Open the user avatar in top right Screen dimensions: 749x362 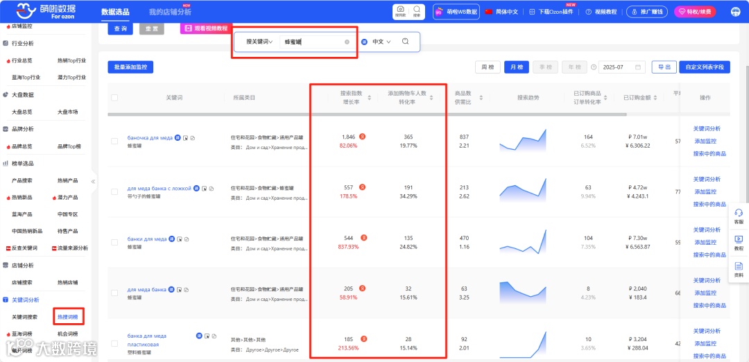point(735,12)
